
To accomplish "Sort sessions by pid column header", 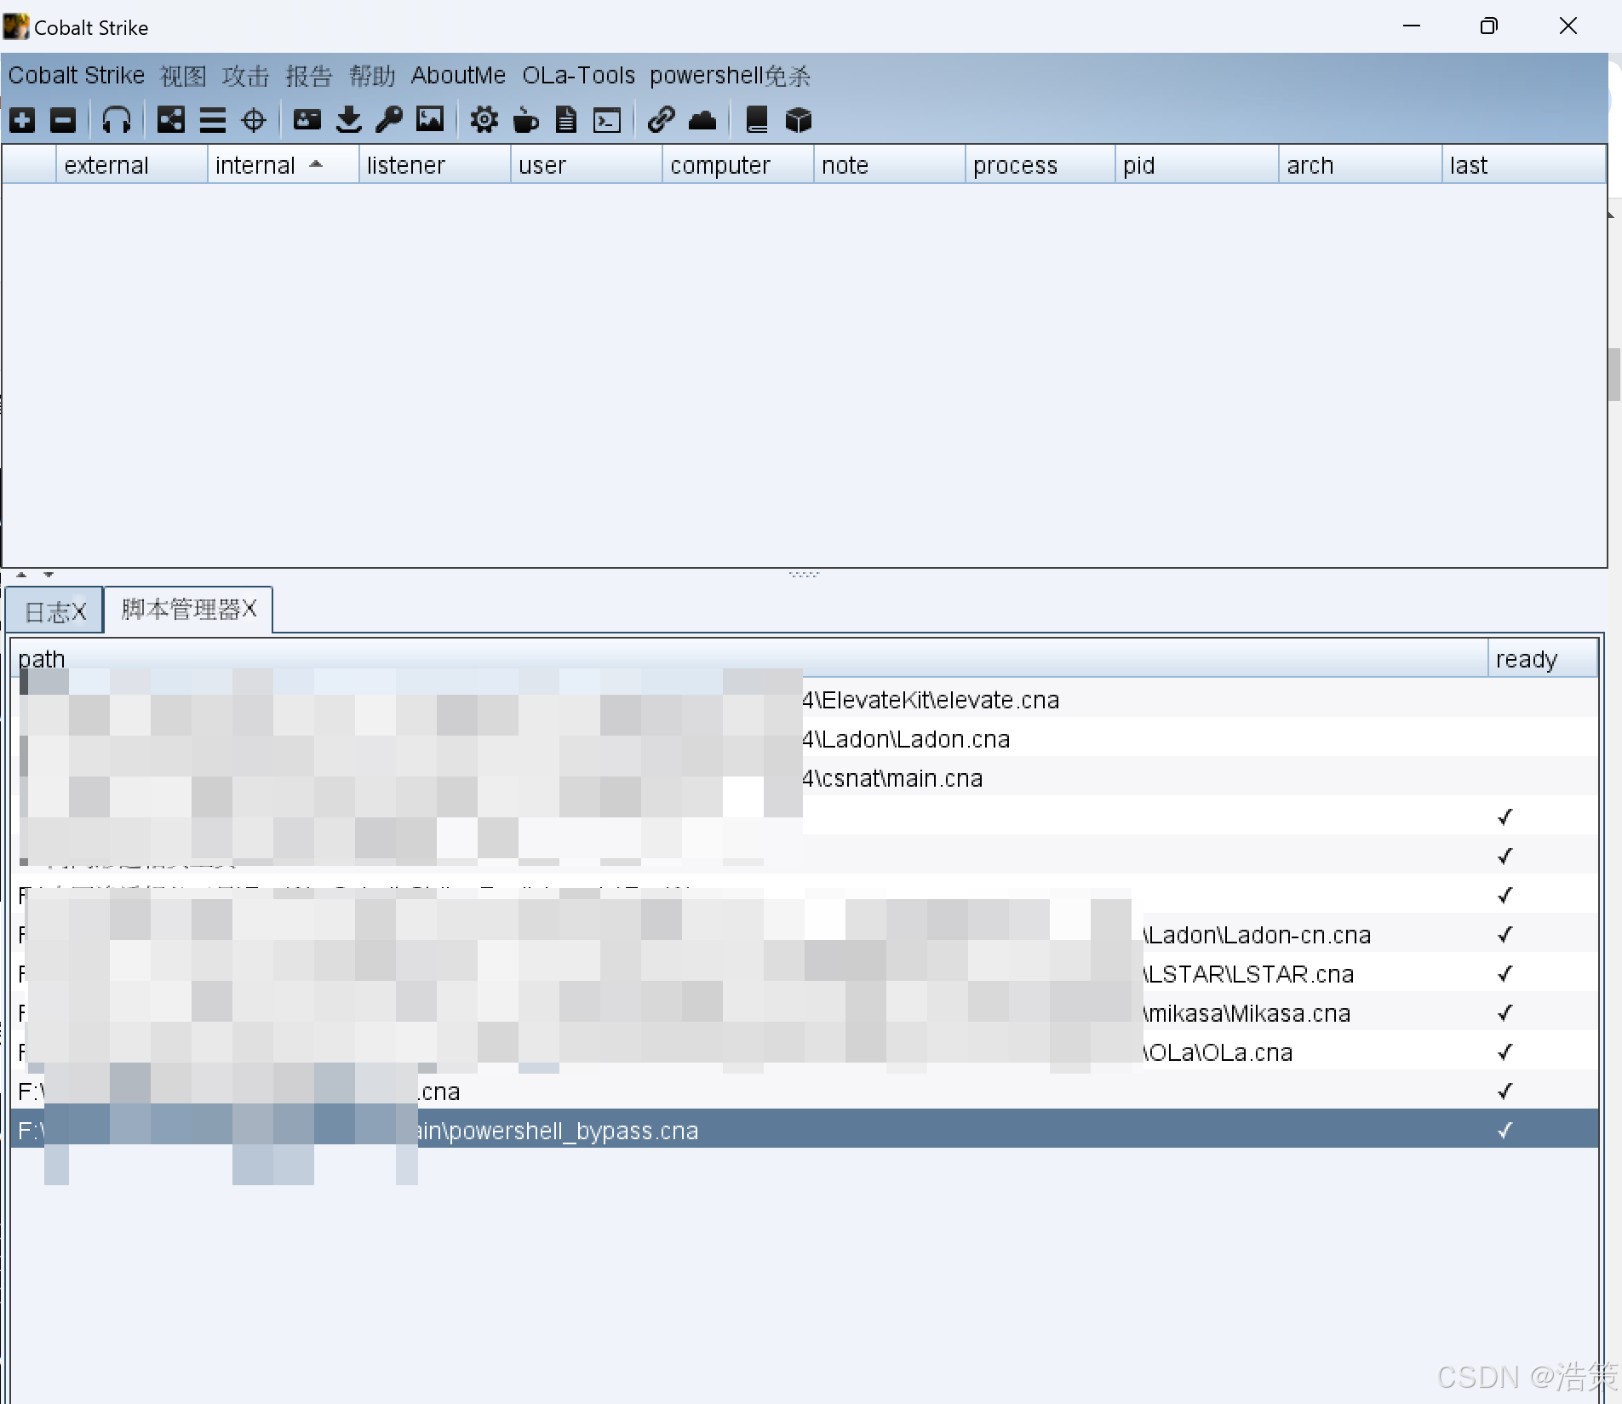I will tap(1197, 165).
